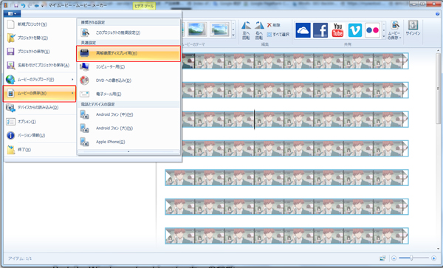Click the time scale zoom slider
This screenshot has height=268, width=443.
pos(411,258)
